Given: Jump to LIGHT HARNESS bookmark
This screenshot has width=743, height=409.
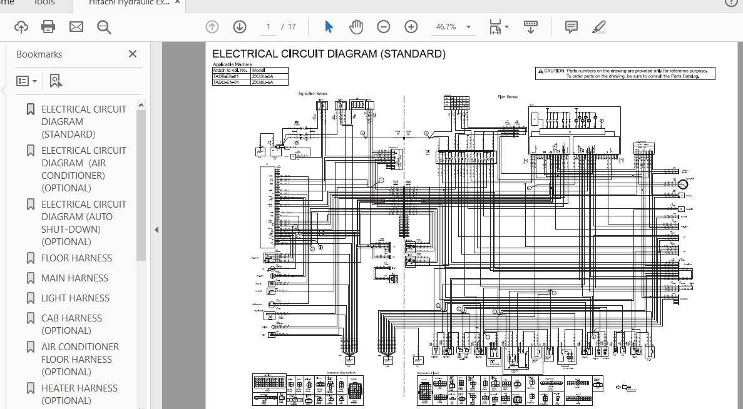Looking at the screenshot, I should tap(75, 298).
